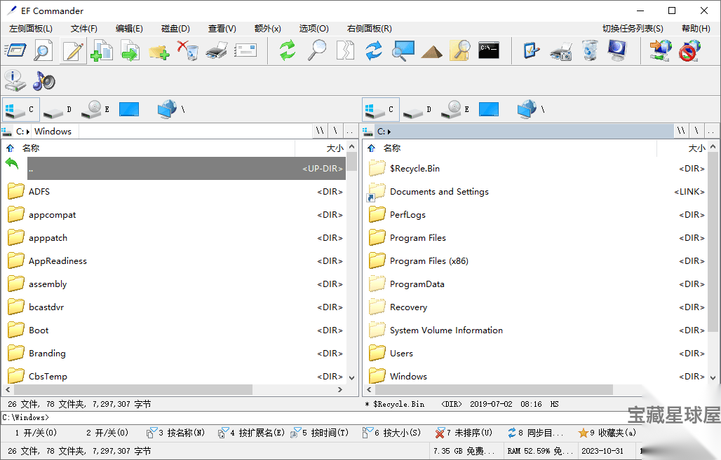Open the 左侧面板(L) menu

(31, 29)
